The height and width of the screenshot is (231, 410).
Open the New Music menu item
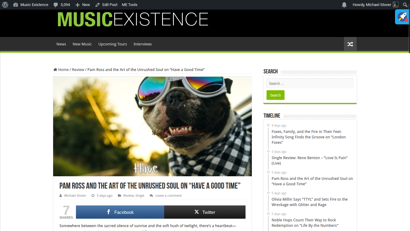point(82,44)
